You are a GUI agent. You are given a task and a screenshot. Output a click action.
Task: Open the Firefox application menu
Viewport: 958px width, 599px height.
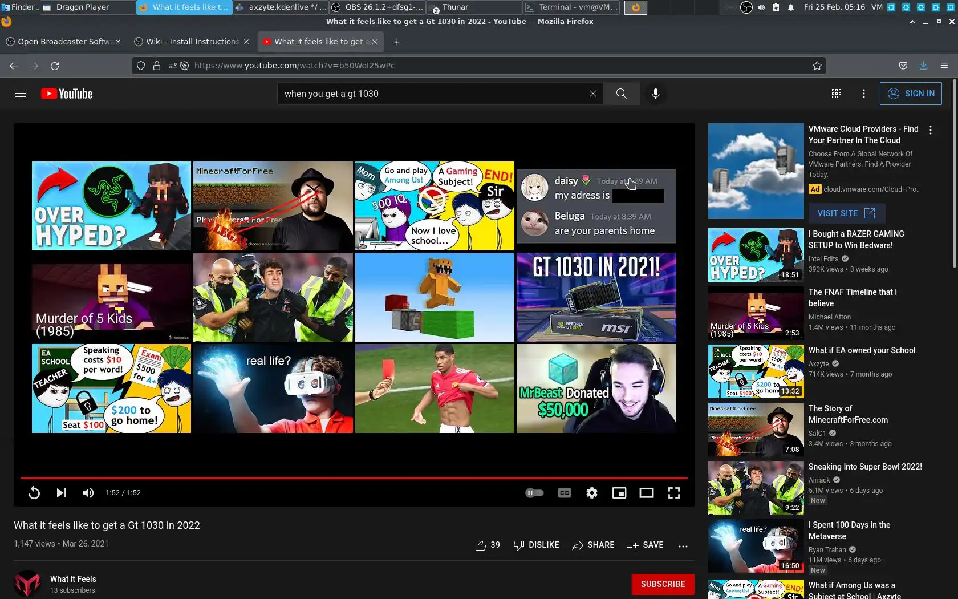click(944, 66)
